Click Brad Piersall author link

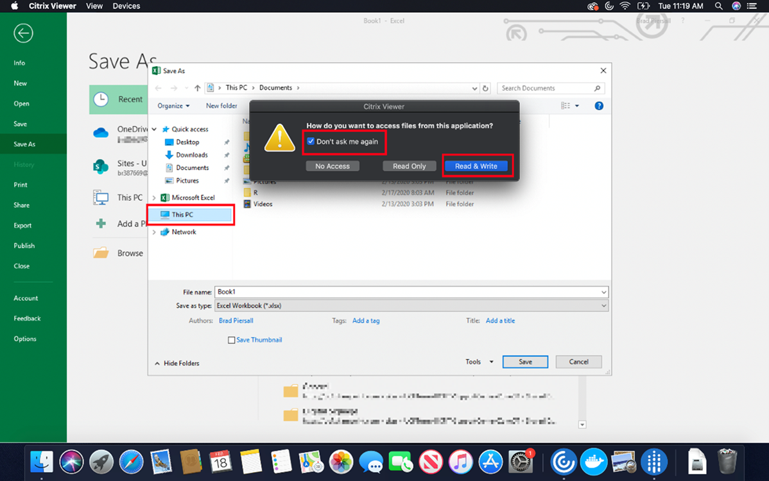[x=236, y=321]
